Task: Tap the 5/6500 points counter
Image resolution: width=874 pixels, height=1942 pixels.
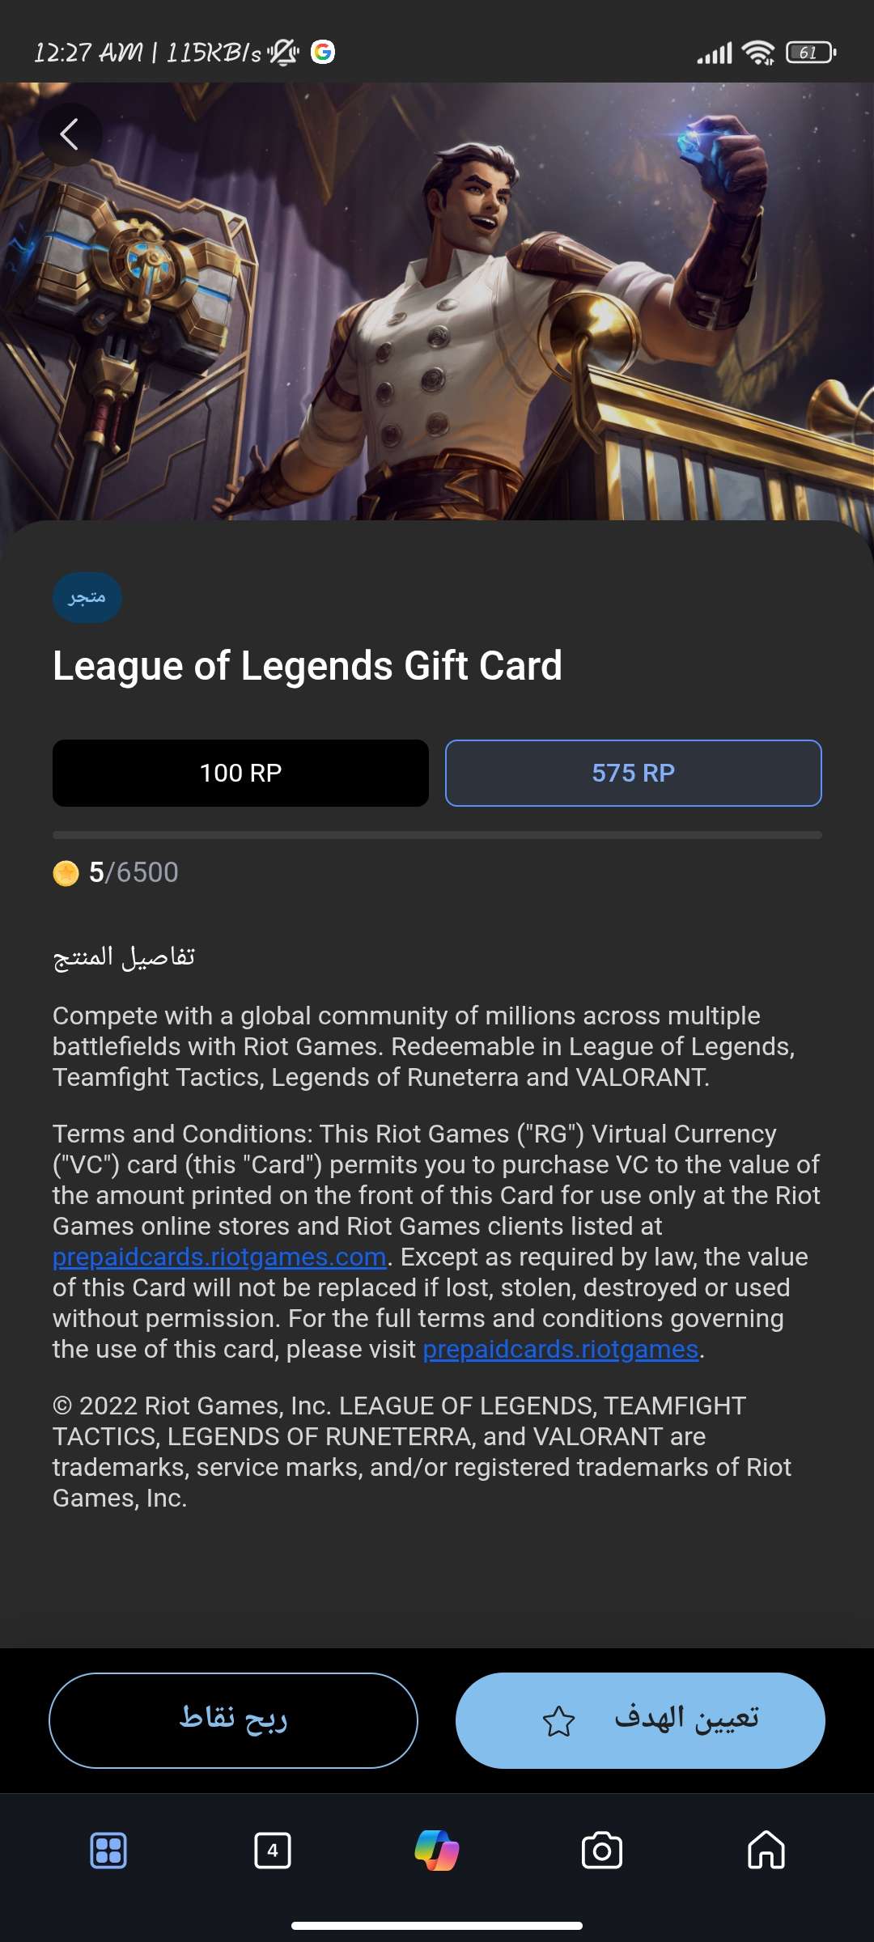Action: pyautogui.click(x=134, y=872)
